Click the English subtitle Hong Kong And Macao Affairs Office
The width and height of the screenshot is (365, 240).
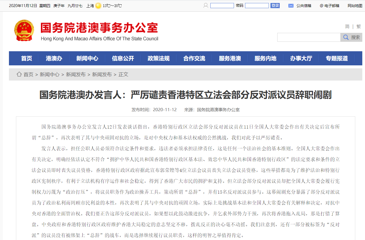click(99, 39)
